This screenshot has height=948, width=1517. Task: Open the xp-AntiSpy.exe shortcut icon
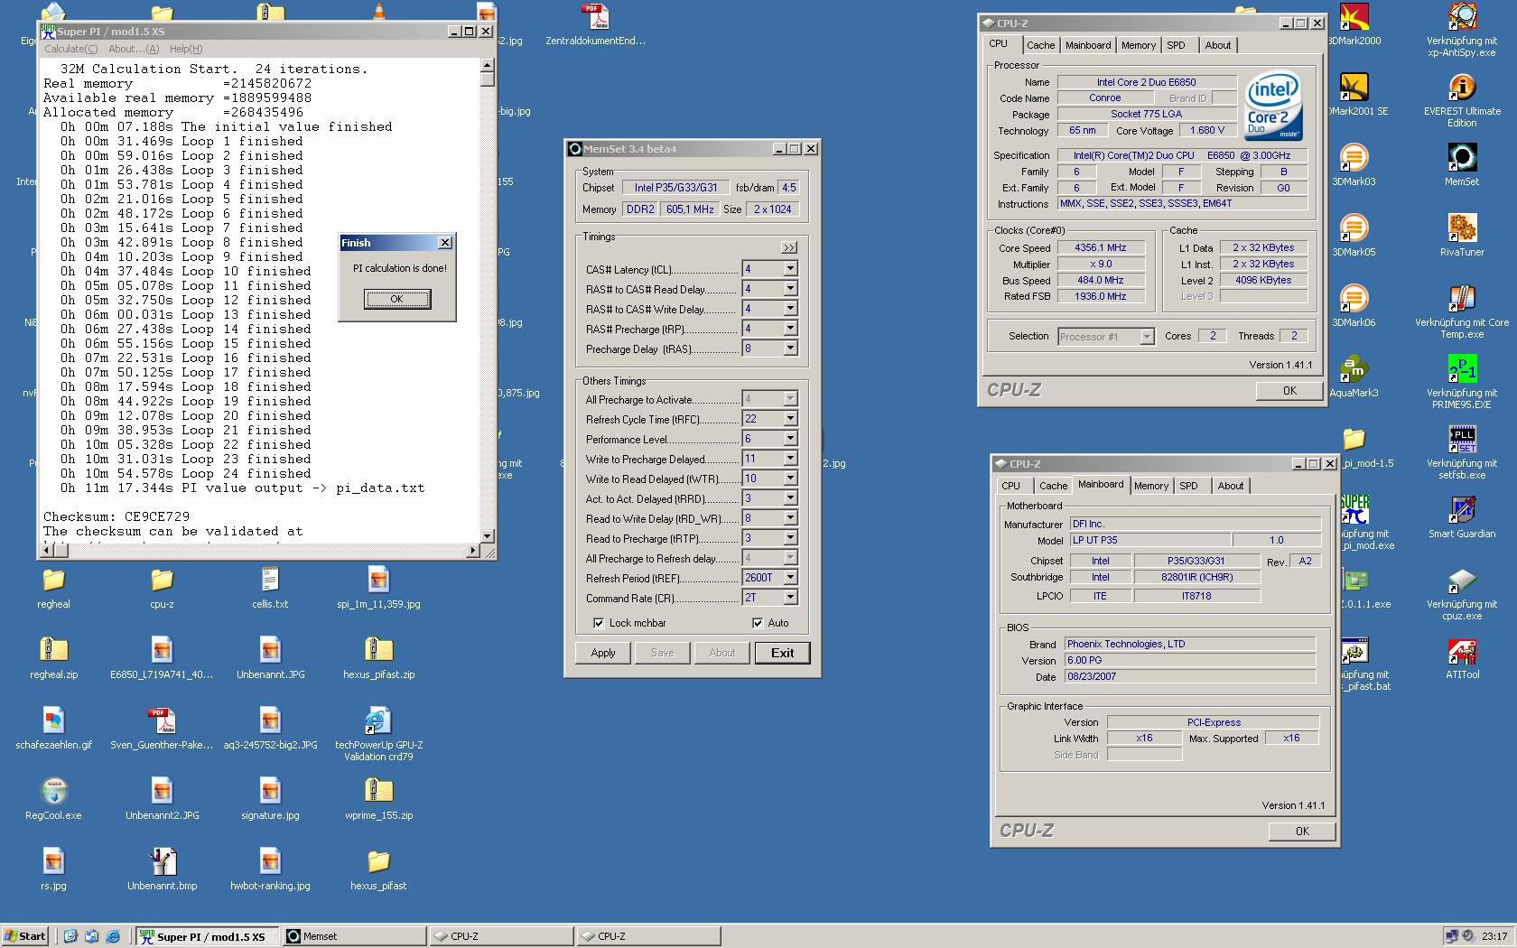(1462, 17)
